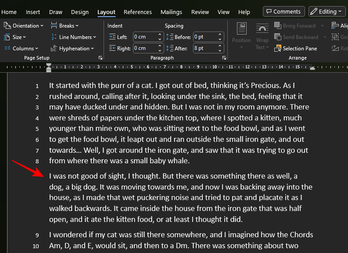Viewport: 348px width, 253px height.
Task: Click the Orientation page icon
Action: coord(7,26)
